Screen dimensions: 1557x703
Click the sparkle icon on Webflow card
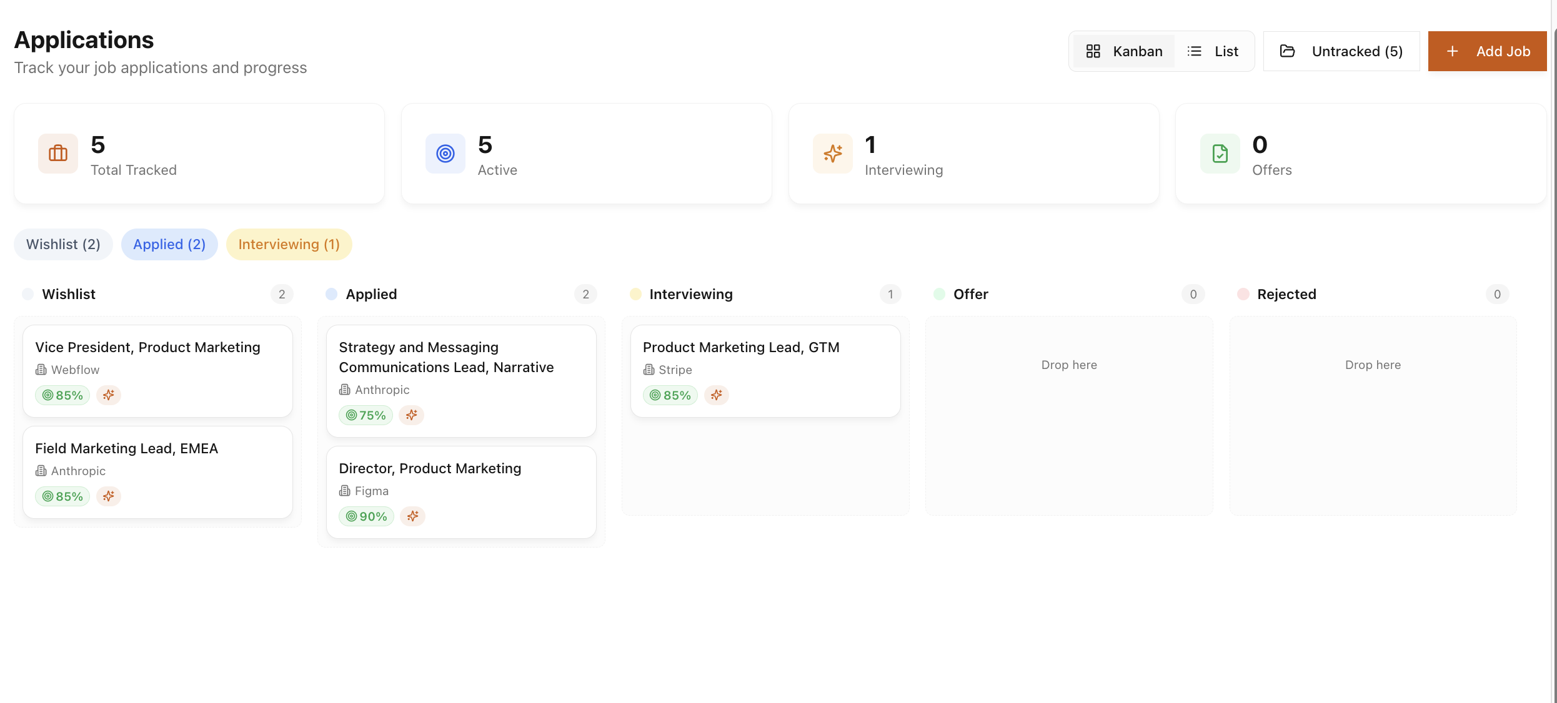[109, 395]
